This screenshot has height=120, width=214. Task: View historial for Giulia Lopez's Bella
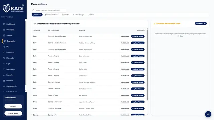[x=125, y=76]
